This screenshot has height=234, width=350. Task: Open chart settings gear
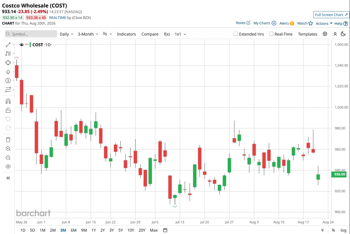(325, 34)
